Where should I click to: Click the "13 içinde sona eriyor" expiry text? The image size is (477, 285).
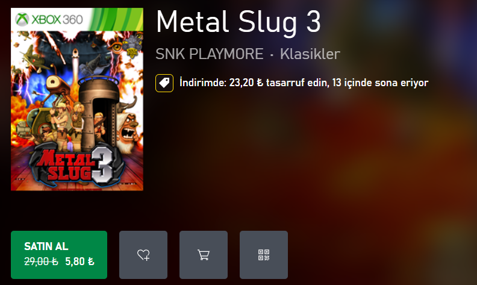[x=380, y=83]
